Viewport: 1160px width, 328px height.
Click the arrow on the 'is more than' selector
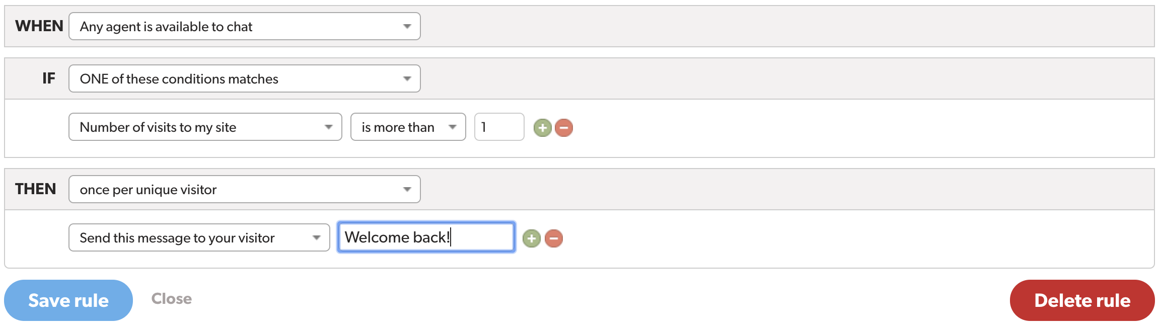point(452,127)
